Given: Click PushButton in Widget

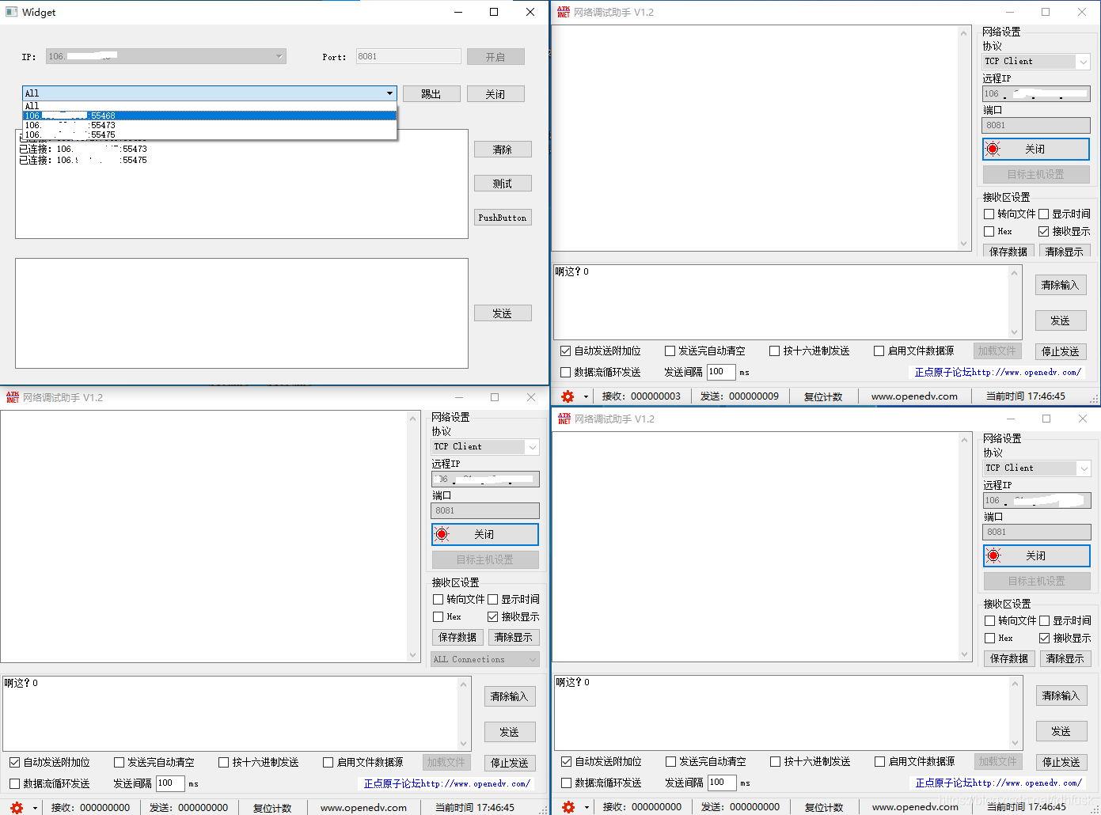Looking at the screenshot, I should [503, 218].
